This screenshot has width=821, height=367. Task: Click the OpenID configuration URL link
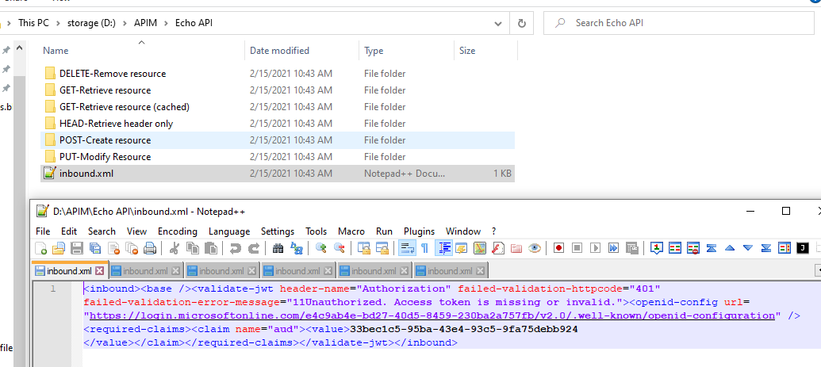tap(432, 315)
